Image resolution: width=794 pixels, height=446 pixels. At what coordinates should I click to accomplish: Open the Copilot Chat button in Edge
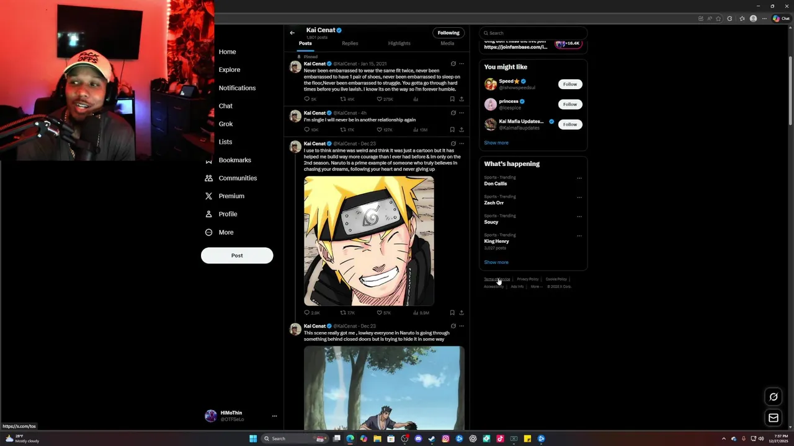(x=781, y=19)
